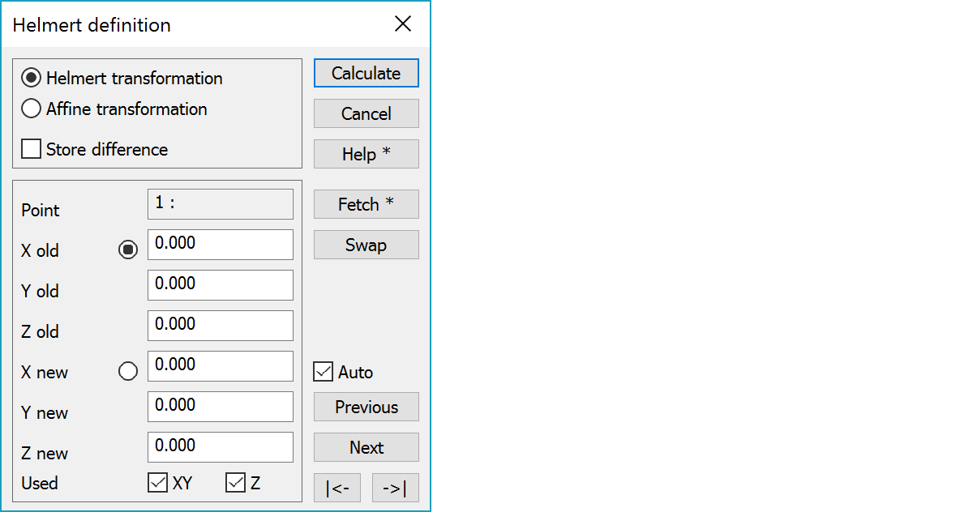Image resolution: width=973 pixels, height=512 pixels.
Task: Focus the Z new value field
Action: point(220,447)
